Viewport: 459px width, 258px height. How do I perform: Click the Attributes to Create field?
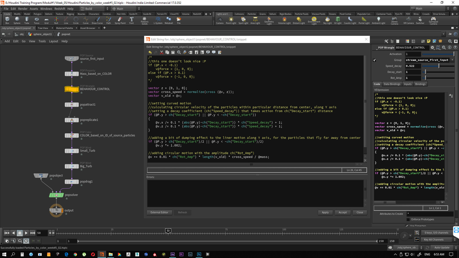coord(430,214)
